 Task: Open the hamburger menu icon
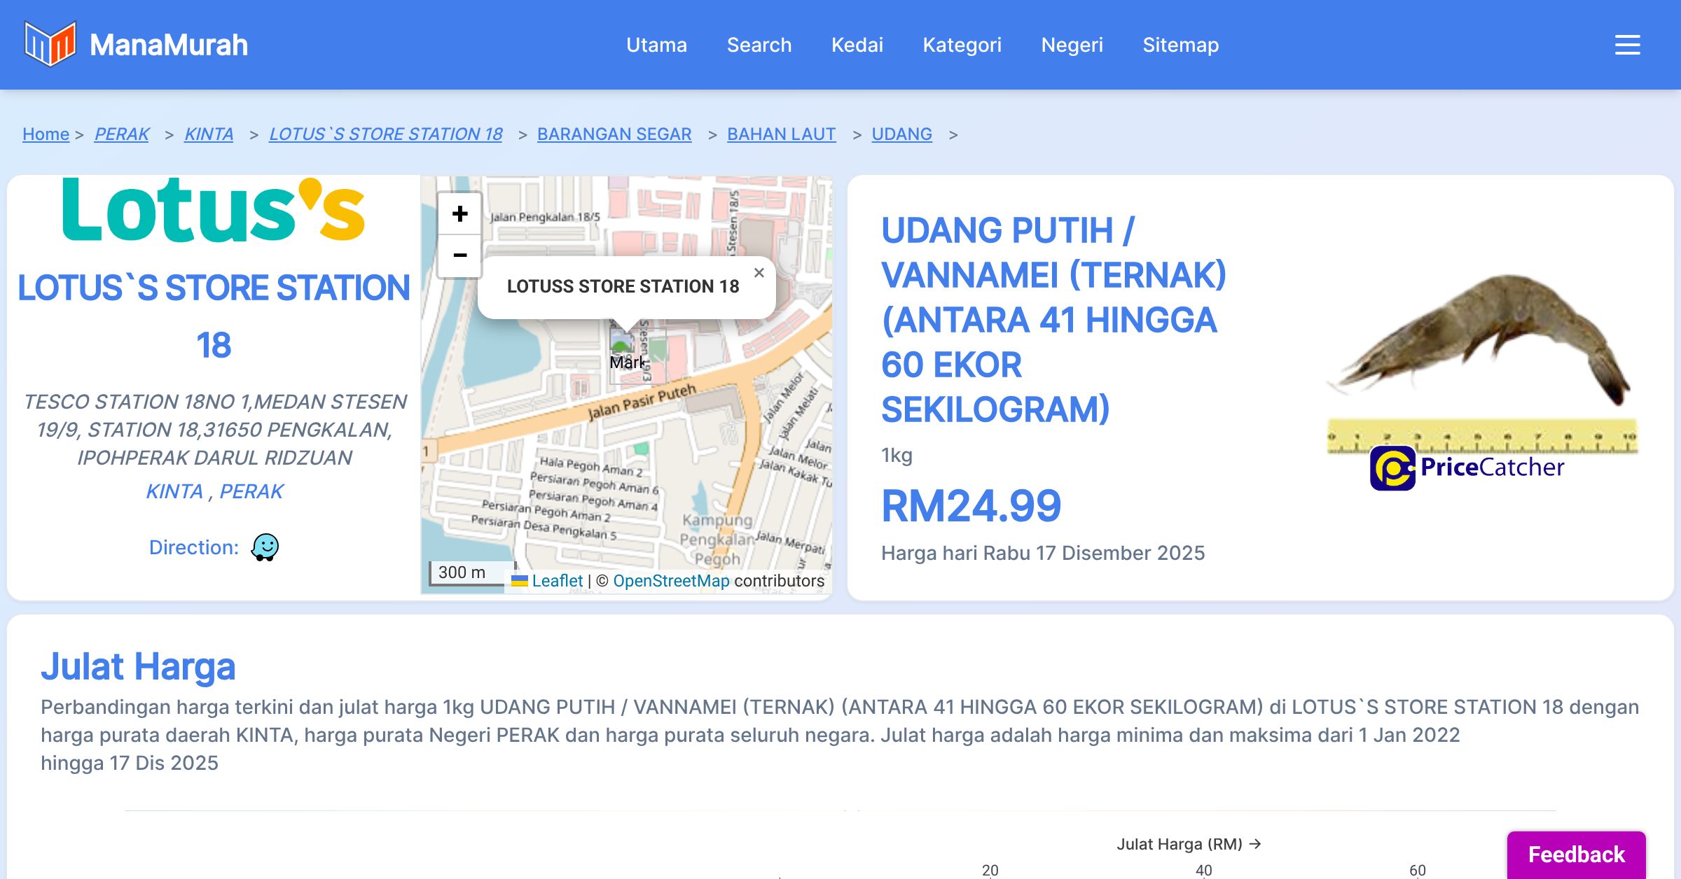pyautogui.click(x=1627, y=45)
